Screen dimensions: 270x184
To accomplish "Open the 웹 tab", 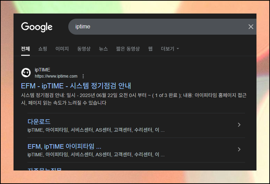I will (150, 49).
